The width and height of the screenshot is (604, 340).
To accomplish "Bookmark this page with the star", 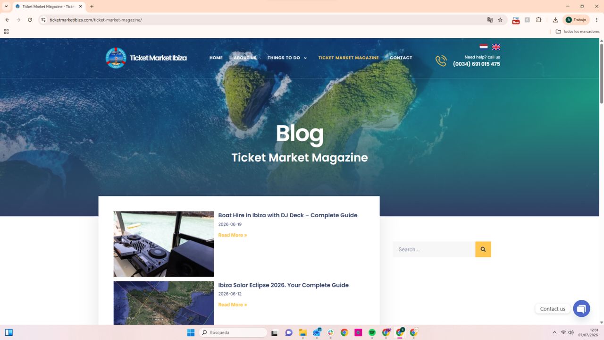I will point(500,20).
